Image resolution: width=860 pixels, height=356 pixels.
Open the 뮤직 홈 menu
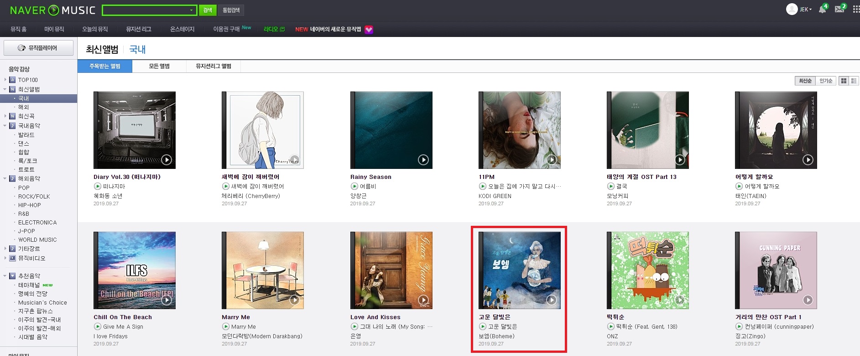point(18,29)
